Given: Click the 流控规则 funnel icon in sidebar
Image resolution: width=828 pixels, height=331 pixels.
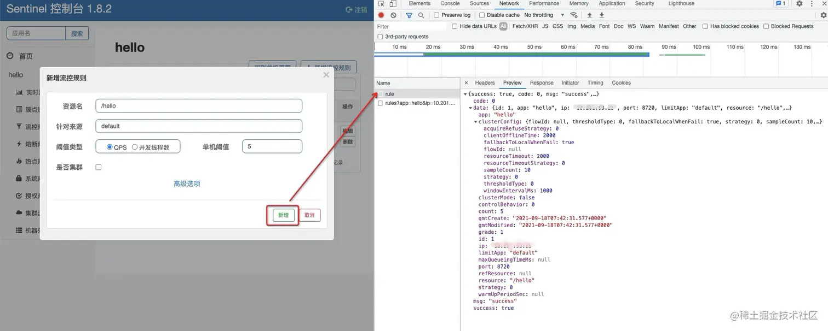Looking at the screenshot, I should [x=19, y=127].
